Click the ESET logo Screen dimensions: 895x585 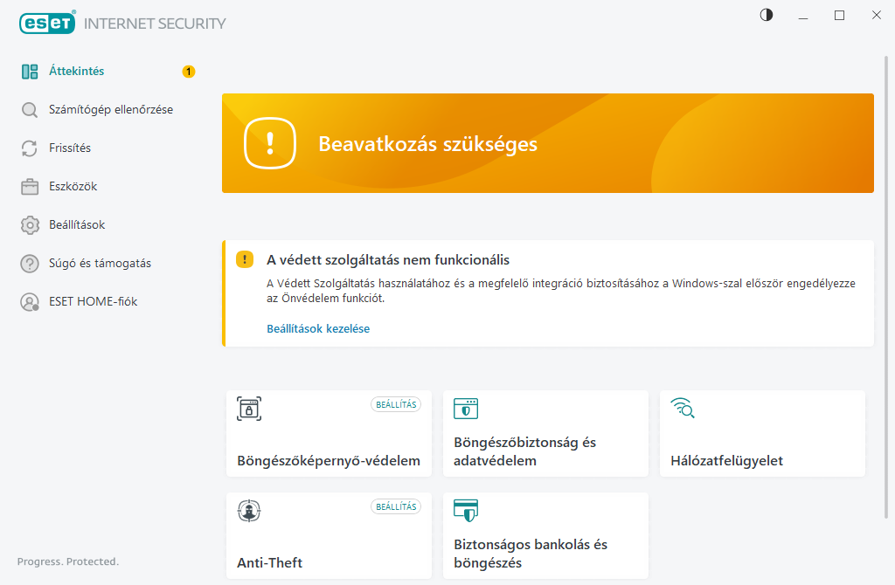[47, 23]
